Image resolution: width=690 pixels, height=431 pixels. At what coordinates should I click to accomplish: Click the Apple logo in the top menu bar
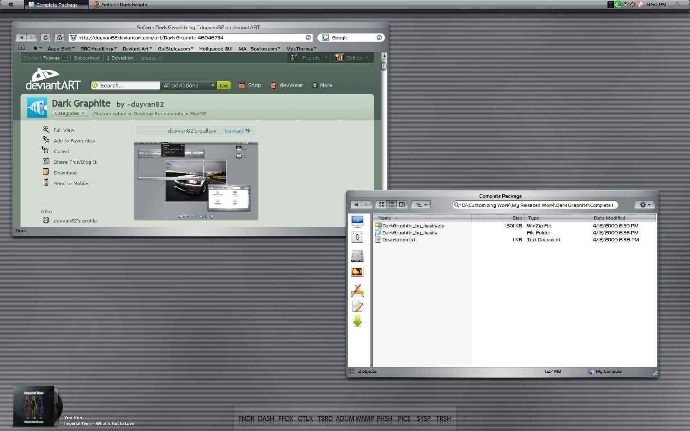[x=11, y=5]
